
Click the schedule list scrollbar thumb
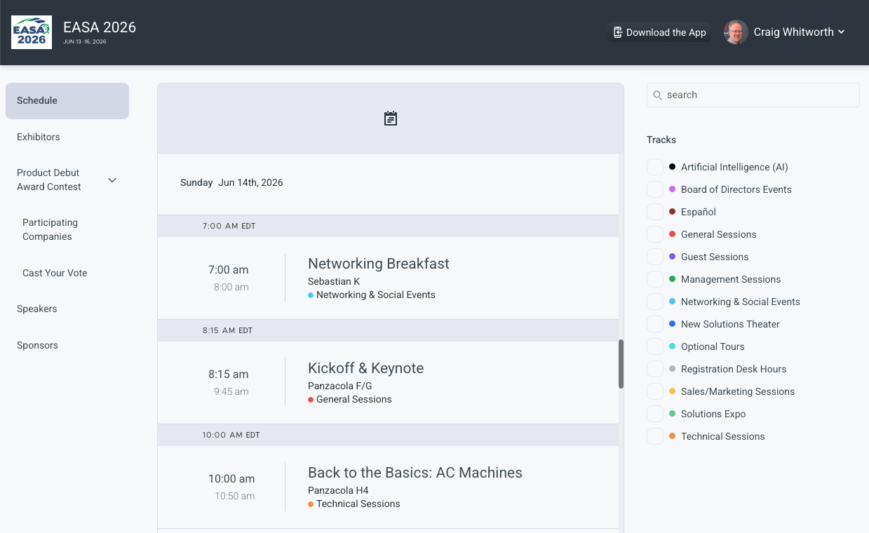click(621, 364)
